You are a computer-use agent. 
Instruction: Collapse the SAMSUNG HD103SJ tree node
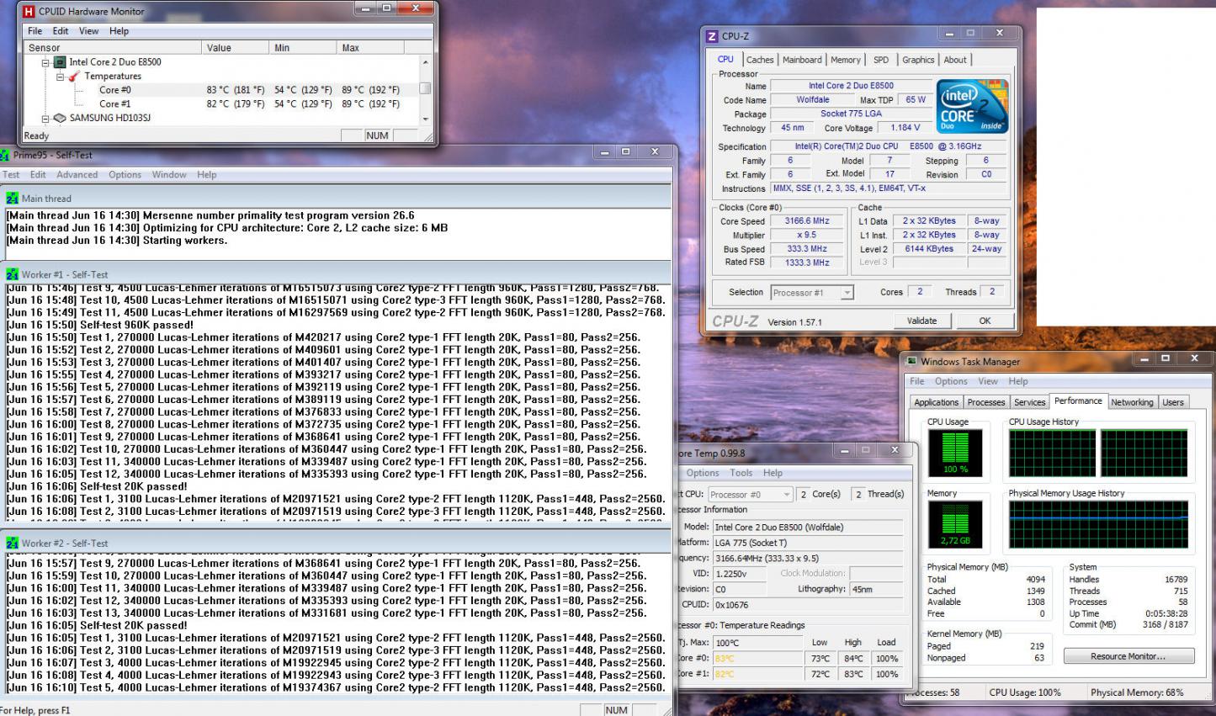point(46,119)
